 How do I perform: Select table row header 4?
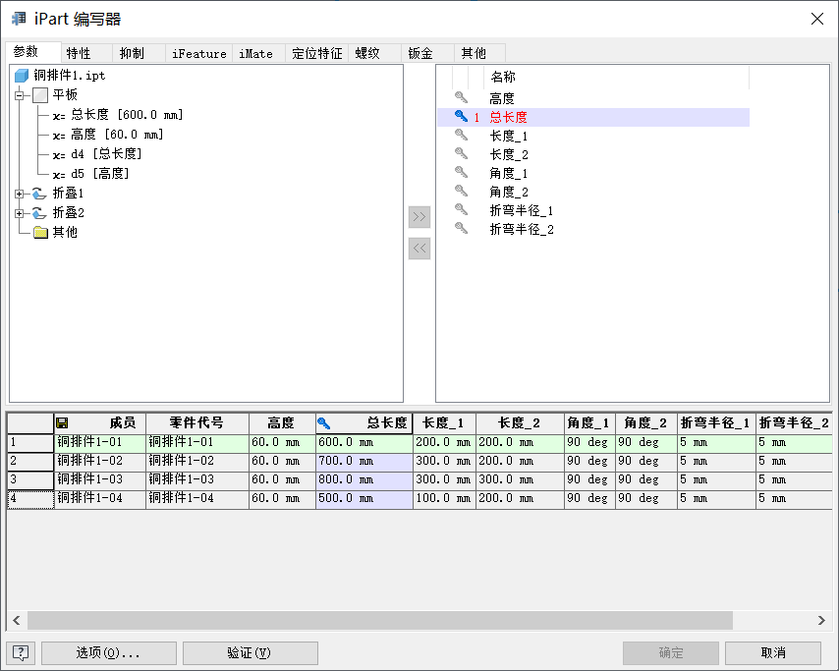[30, 499]
